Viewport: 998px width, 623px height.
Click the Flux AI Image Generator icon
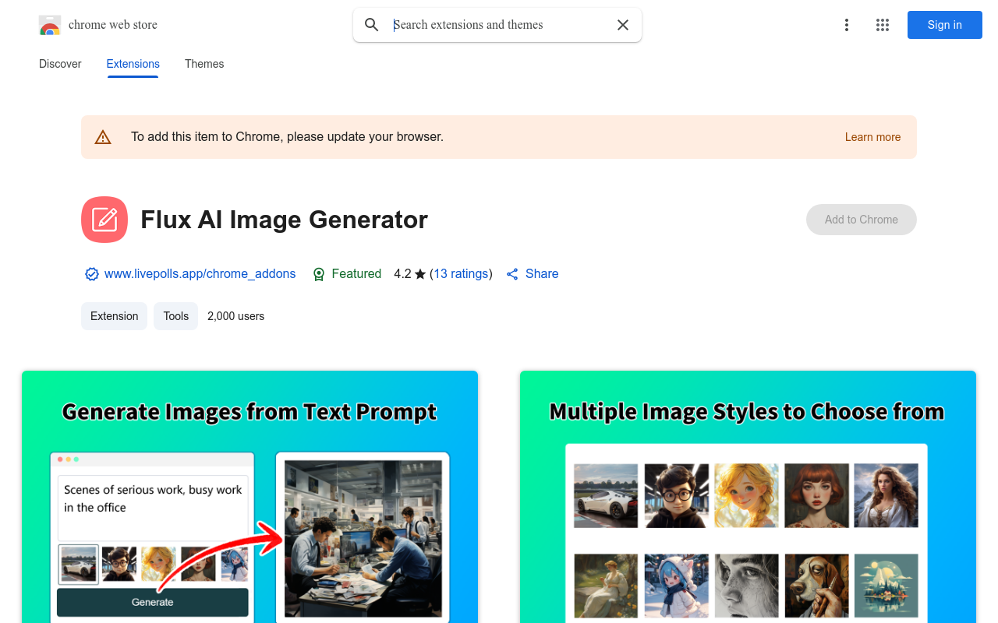[104, 220]
